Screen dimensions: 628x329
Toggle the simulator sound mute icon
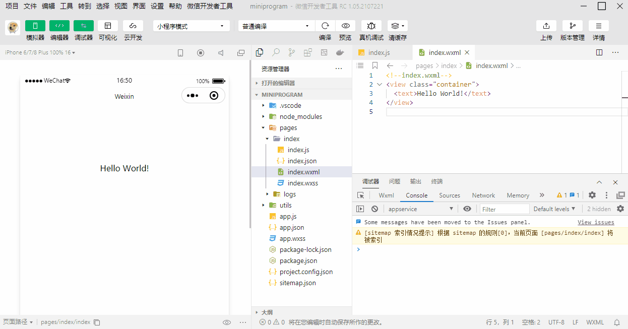[221, 52]
